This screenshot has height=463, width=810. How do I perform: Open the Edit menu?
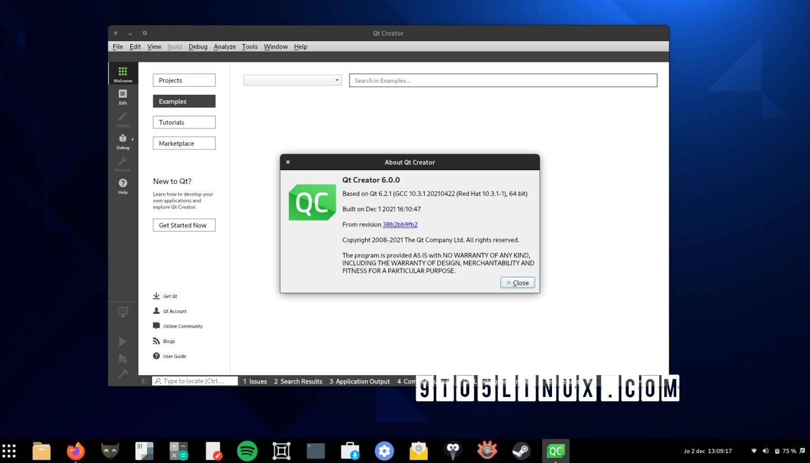click(x=135, y=47)
